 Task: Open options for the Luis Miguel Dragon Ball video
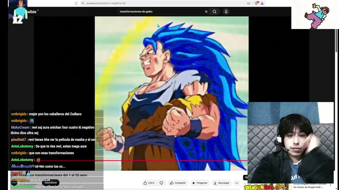coord(331,185)
